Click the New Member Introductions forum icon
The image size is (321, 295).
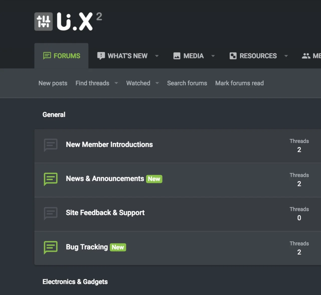[51, 145]
